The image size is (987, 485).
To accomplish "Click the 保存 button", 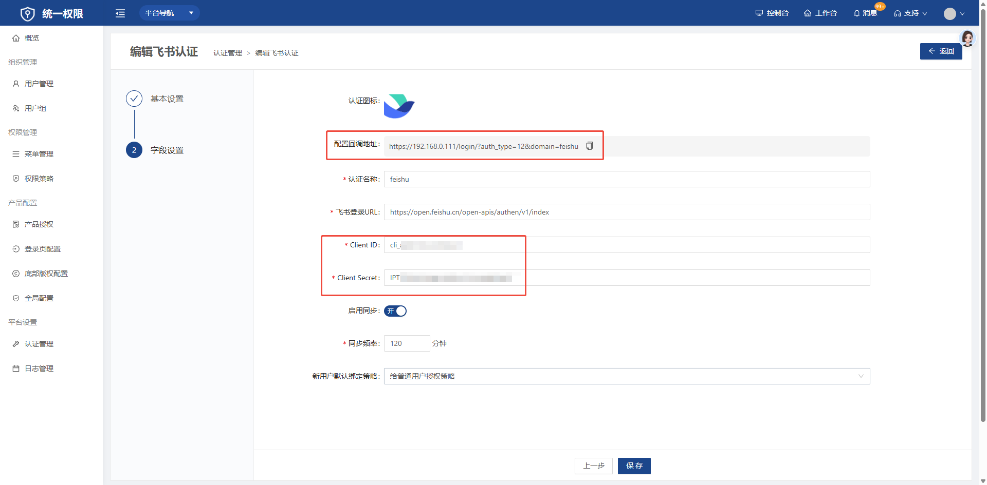I will click(634, 465).
